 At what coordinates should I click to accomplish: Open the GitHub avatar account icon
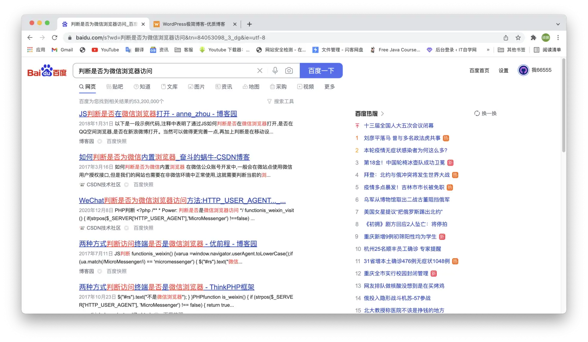pos(523,70)
